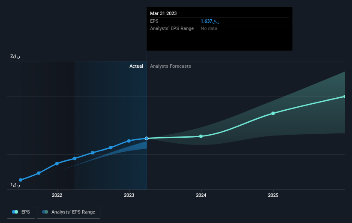Click the 2024 x-axis label
This screenshot has width=352, height=223.
point(201,195)
